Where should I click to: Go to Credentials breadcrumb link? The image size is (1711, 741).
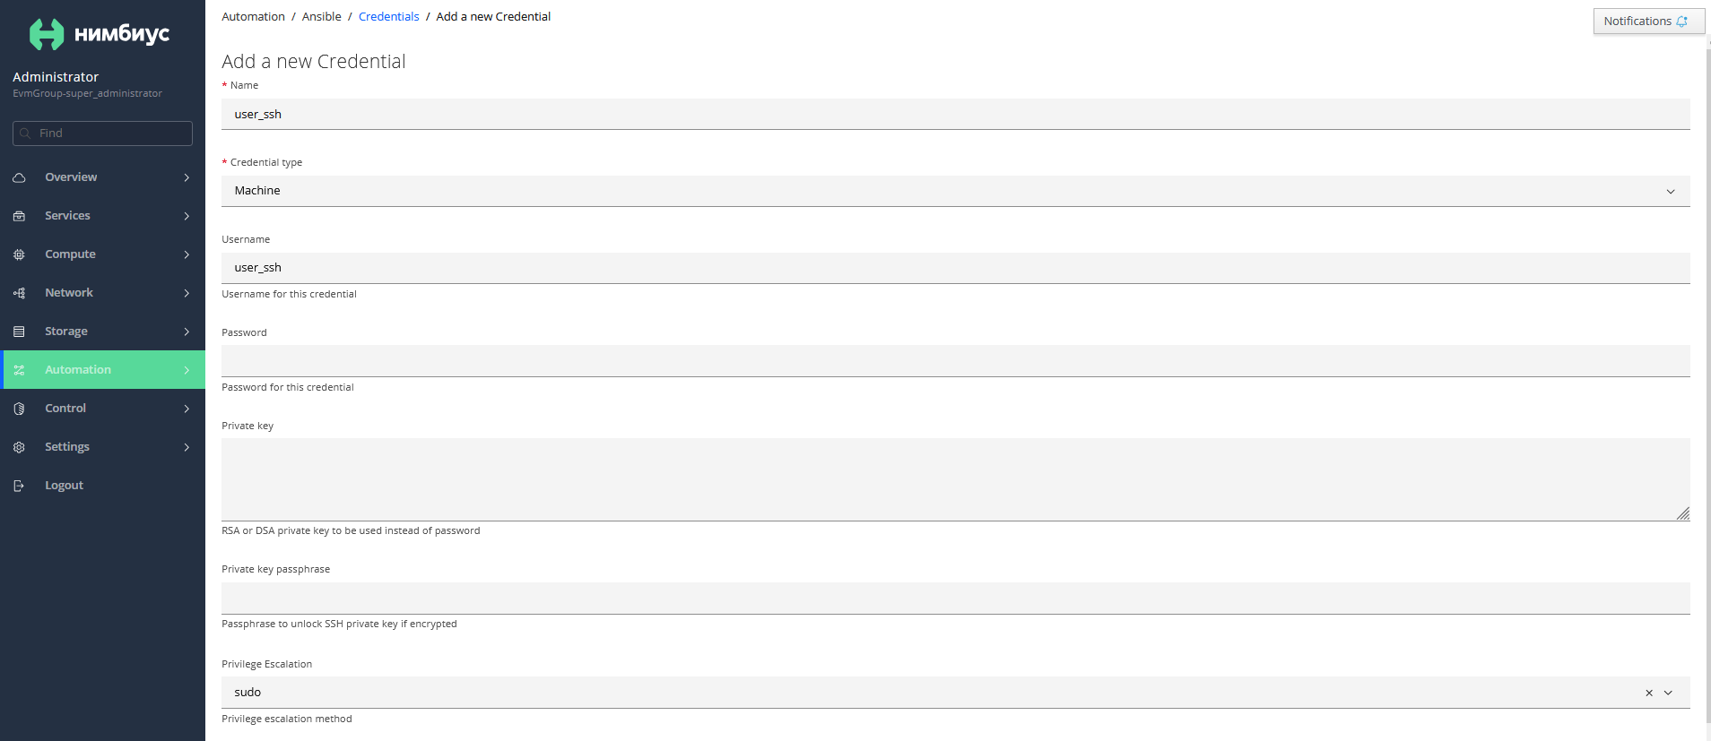tap(388, 17)
